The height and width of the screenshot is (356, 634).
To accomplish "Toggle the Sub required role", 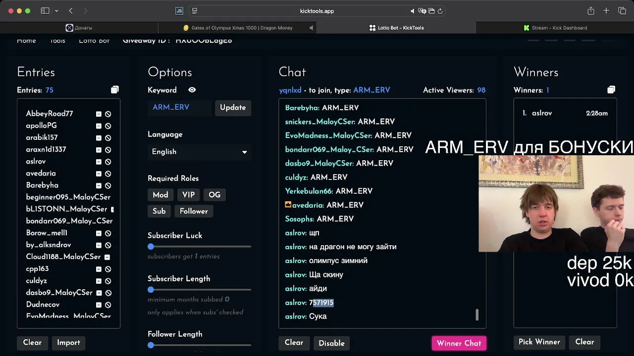I will [x=159, y=211].
